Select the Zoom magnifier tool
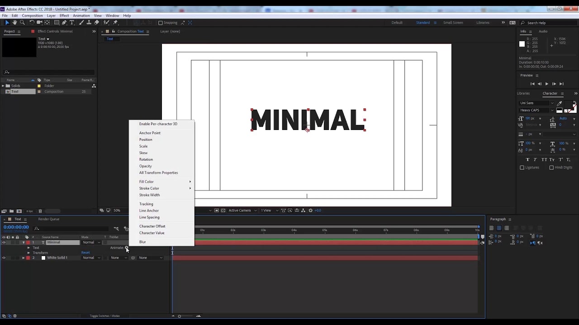The width and height of the screenshot is (579, 325). [22, 23]
